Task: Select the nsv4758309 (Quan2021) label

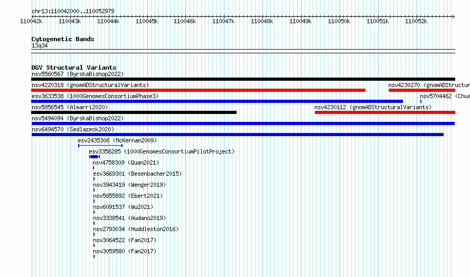Action: (126, 163)
